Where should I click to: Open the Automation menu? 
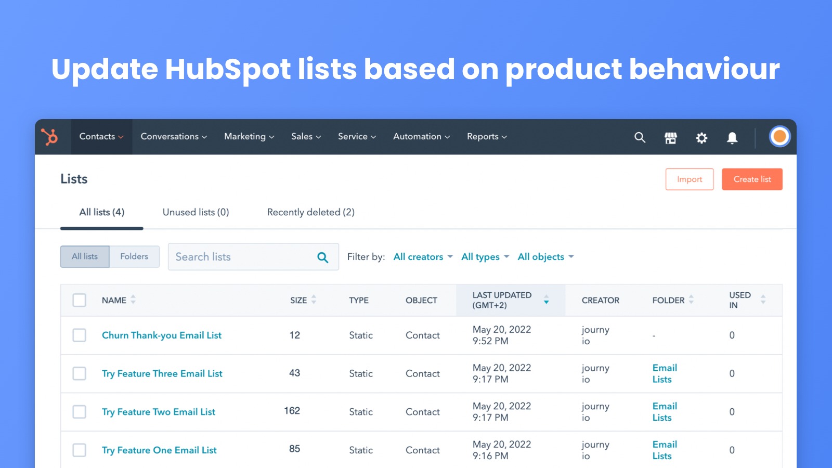[x=421, y=137]
